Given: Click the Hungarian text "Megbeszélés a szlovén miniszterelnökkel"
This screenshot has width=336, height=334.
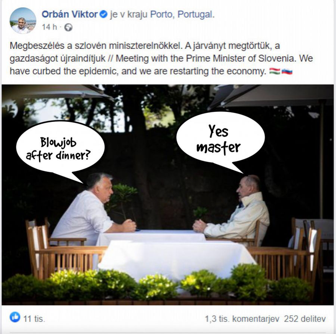Looking at the screenshot, I should coord(96,46).
